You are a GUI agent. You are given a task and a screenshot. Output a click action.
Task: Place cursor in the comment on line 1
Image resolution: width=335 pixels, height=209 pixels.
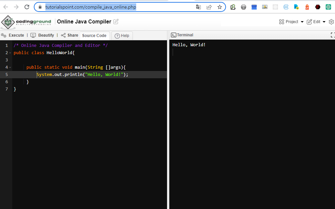click(x=61, y=45)
